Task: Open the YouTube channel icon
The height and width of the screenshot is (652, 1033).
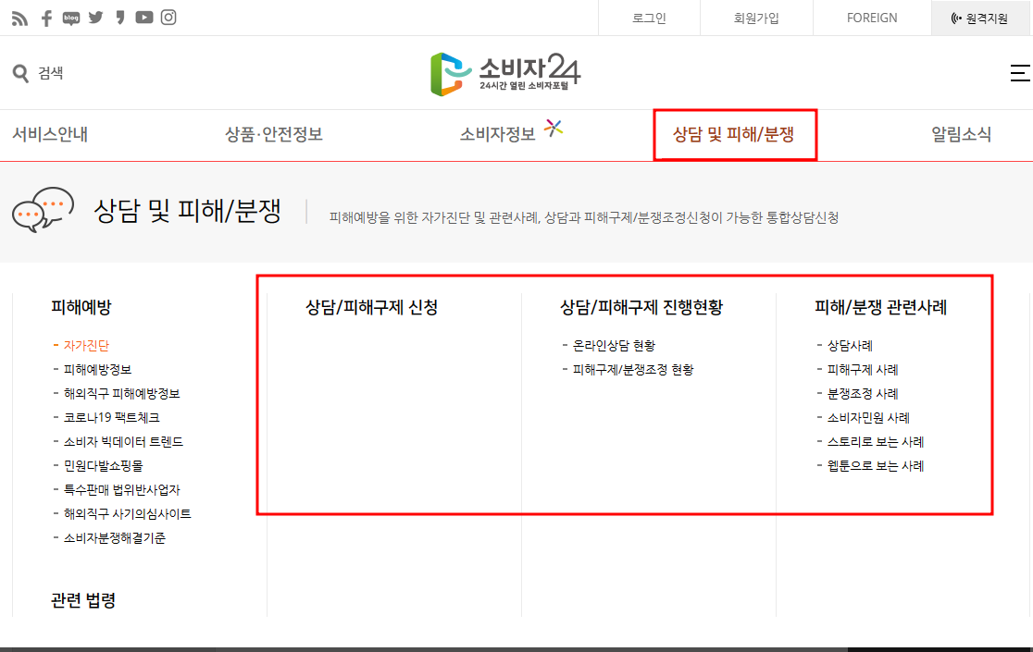Action: pyautogui.click(x=143, y=16)
